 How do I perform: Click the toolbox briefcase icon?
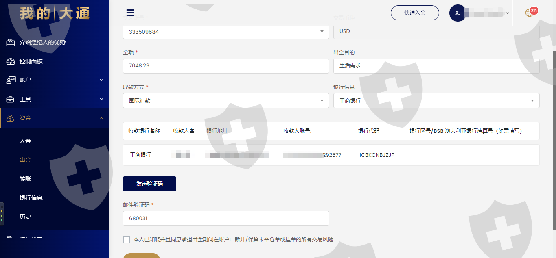(x=11, y=99)
